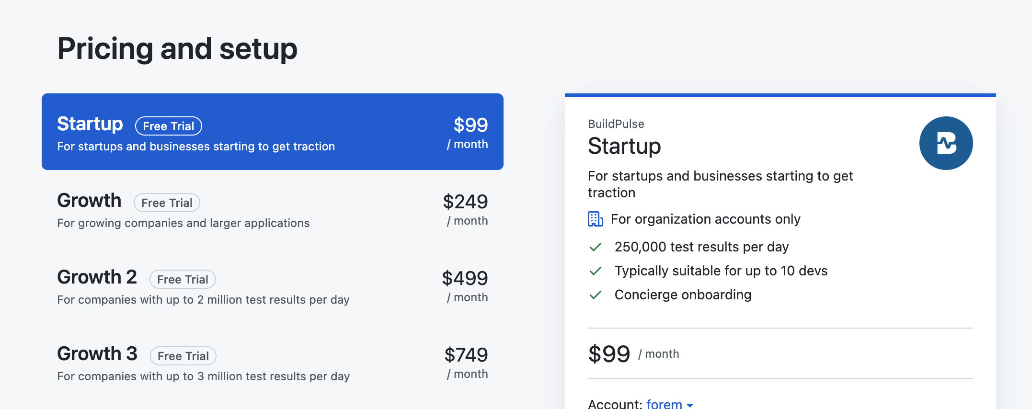Click the Startup title in details card
The width and height of the screenshot is (1032, 409).
coord(624,146)
